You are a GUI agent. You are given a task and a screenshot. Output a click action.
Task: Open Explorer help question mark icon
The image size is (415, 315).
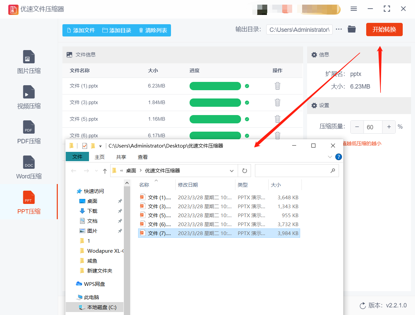coord(339,157)
